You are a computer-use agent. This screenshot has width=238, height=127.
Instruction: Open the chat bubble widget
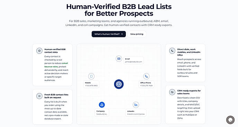click(230, 120)
